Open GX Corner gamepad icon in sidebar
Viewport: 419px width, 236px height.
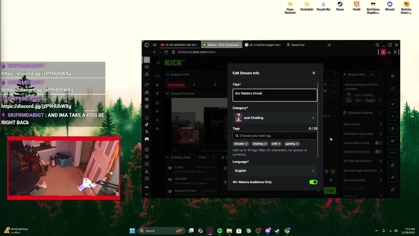[147, 67]
